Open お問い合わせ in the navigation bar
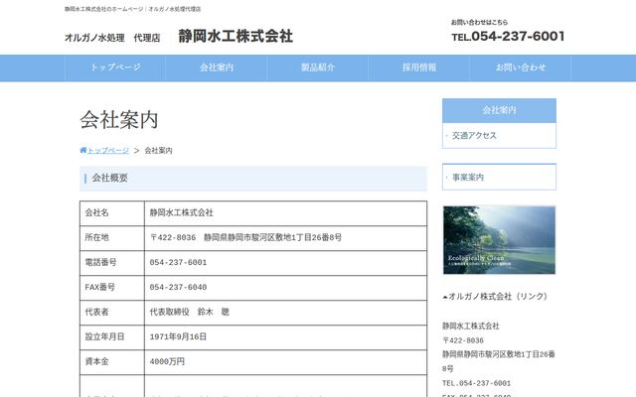The height and width of the screenshot is (397, 636). click(521, 67)
